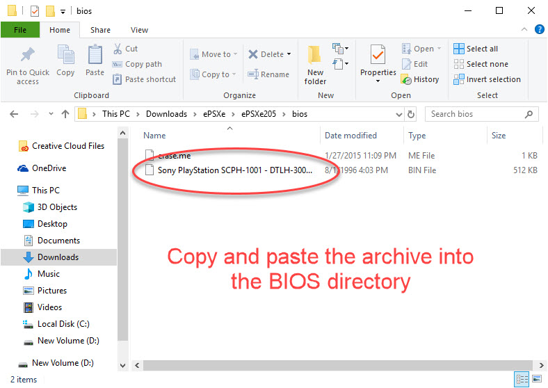The image size is (548, 388).
Task: Open the Copy to dropdown
Action: (213, 74)
